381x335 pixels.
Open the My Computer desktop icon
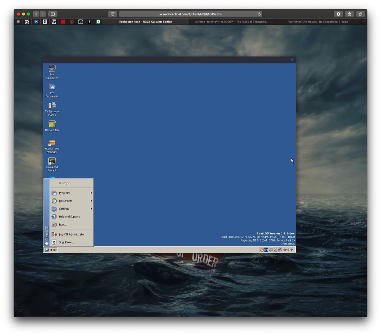click(x=52, y=72)
